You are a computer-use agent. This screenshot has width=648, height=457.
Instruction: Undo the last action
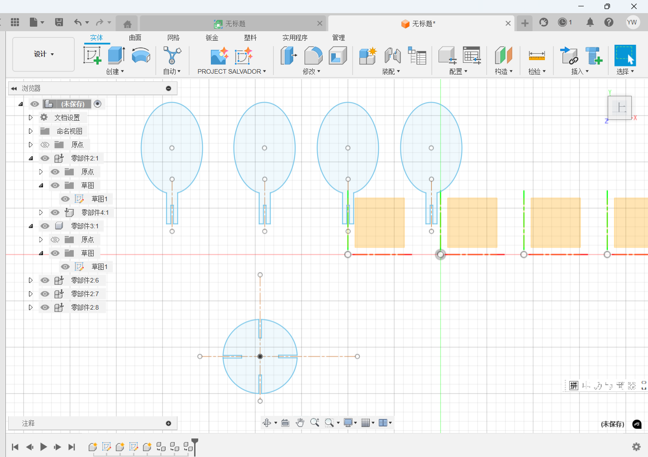tap(78, 22)
